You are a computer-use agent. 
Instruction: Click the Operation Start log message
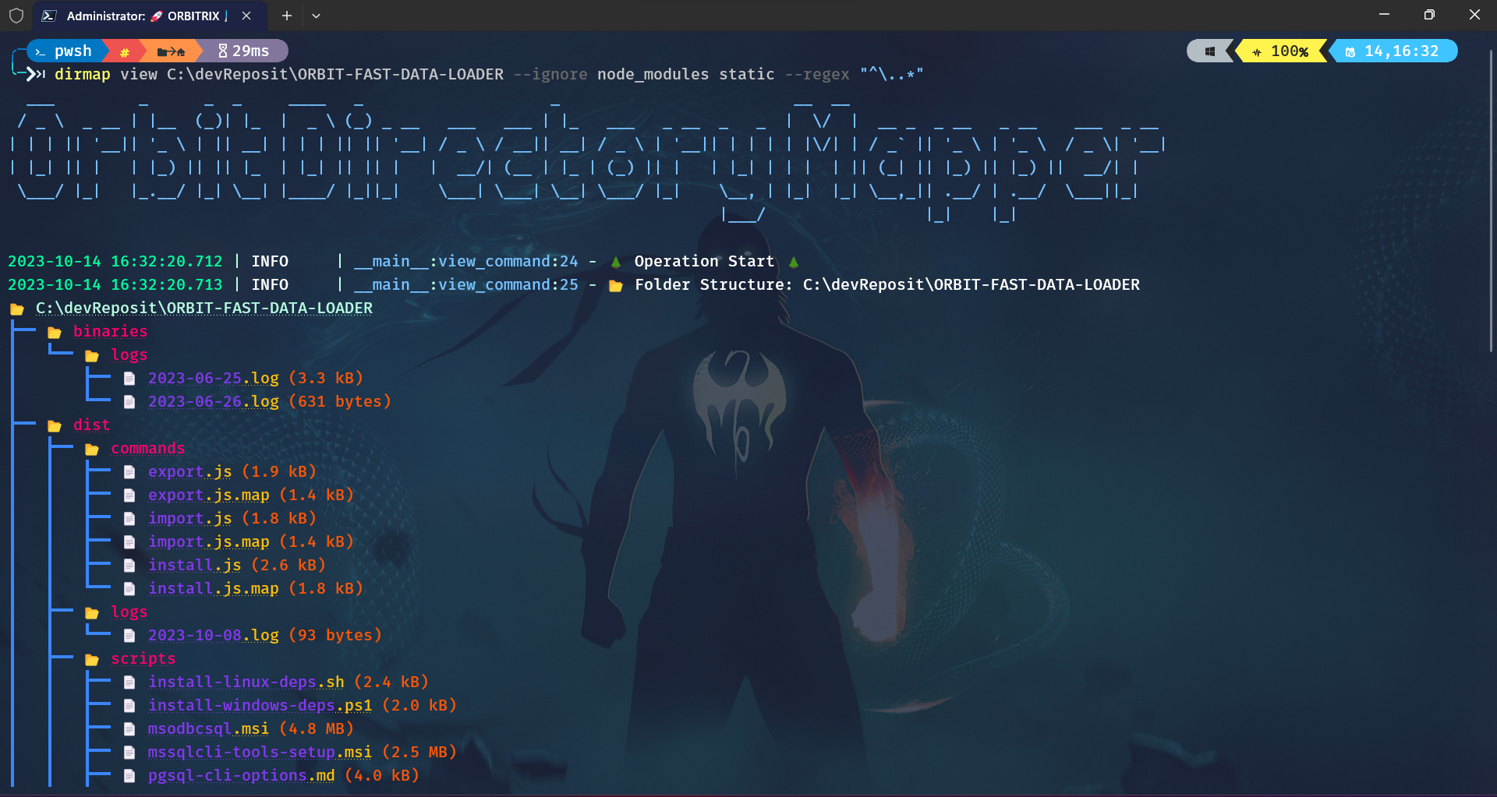(x=704, y=261)
